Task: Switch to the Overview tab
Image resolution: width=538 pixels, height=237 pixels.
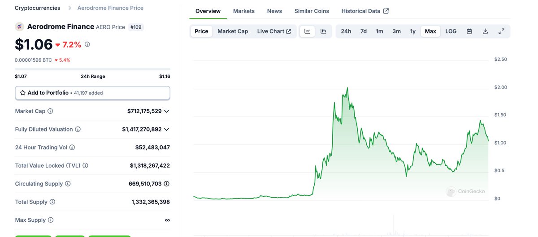Action: point(208,11)
